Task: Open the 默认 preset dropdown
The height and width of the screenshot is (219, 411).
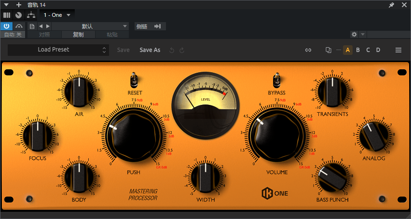Action: tap(90, 26)
